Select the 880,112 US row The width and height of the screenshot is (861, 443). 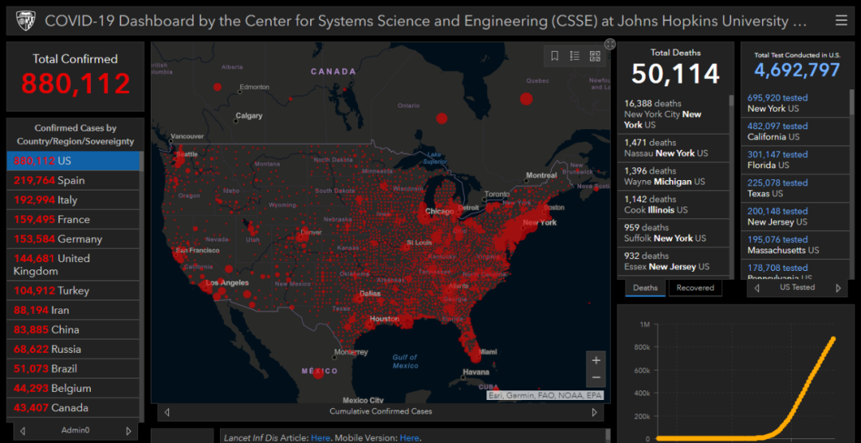[73, 161]
